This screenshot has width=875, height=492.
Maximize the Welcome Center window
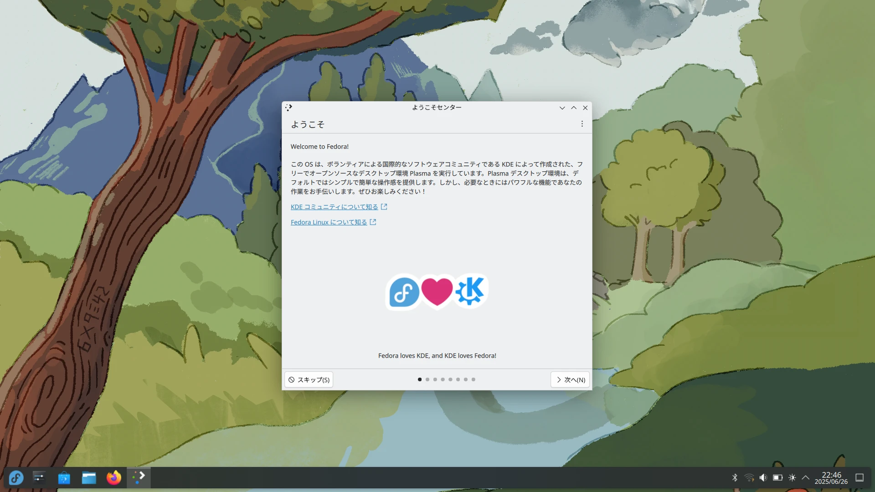tap(574, 108)
